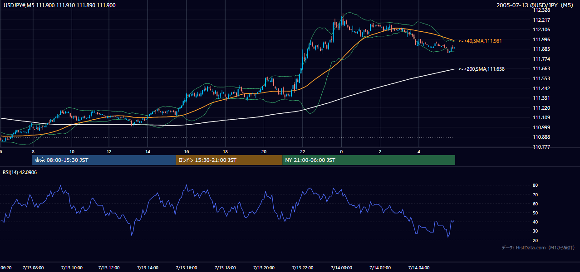The height and width of the screenshot is (272, 580).
Task: Click the 7/13 16:00 bottom time label
Action: click(x=187, y=268)
